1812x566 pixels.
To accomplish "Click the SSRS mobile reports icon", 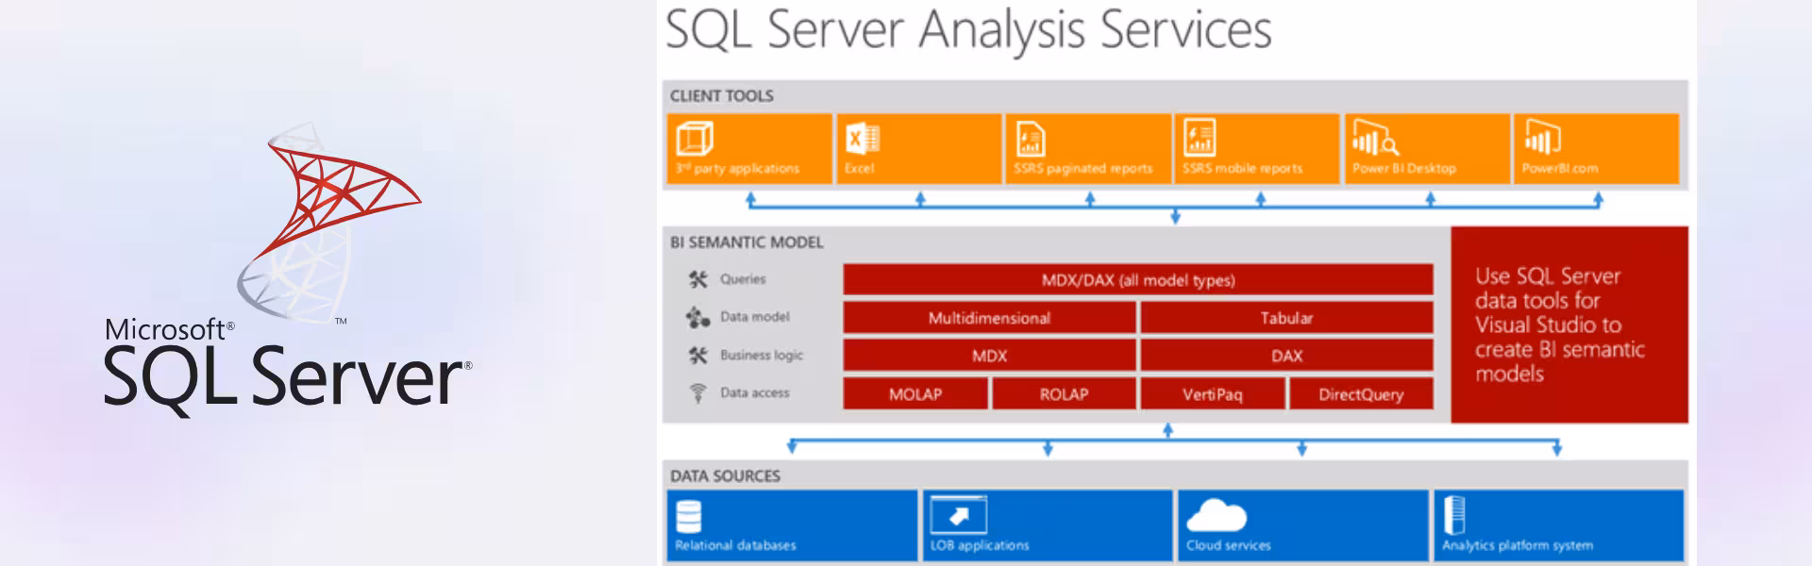I will [x=1200, y=138].
